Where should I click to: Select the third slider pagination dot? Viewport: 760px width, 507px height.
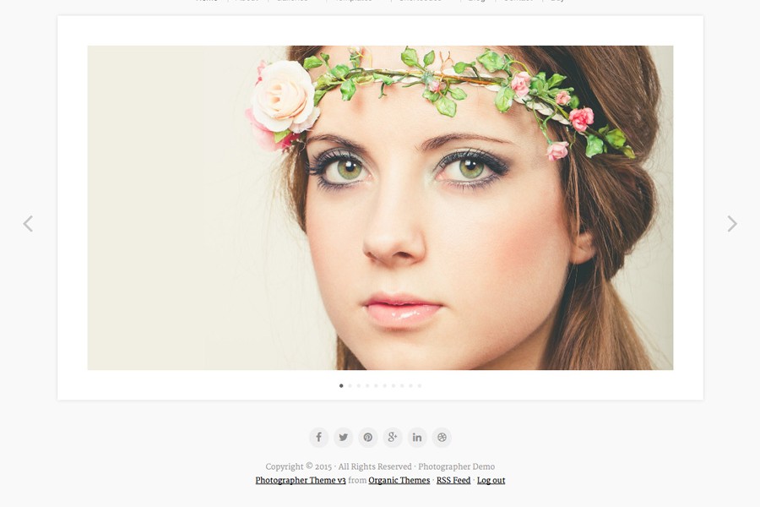point(359,385)
